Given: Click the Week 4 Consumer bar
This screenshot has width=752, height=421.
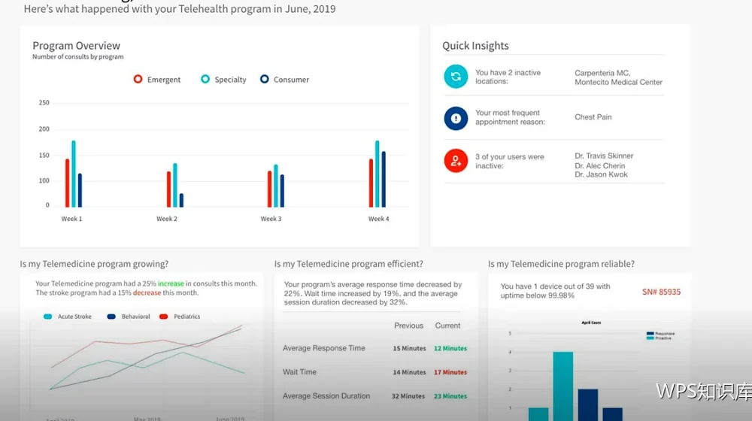Looking at the screenshot, I should coord(384,180).
